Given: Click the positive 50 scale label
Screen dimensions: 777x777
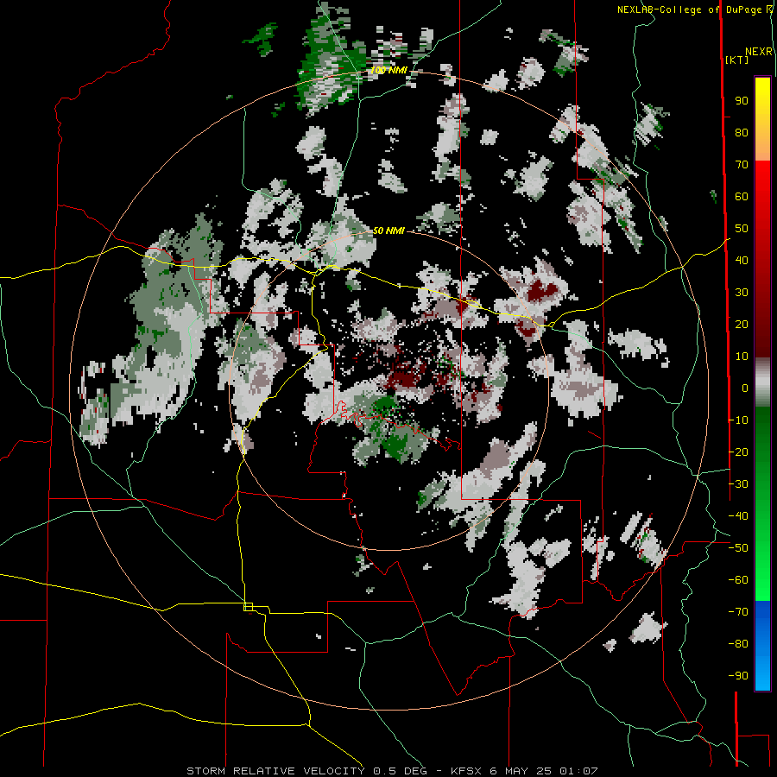Looking at the screenshot, I should pos(742,229).
